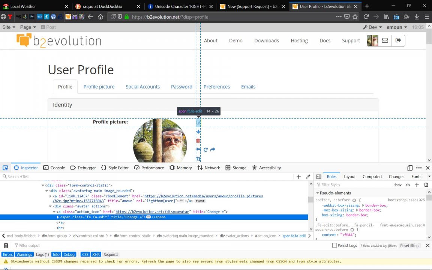Click the Post button in site toolbar
The width and height of the screenshot is (432, 270).
(48, 27)
